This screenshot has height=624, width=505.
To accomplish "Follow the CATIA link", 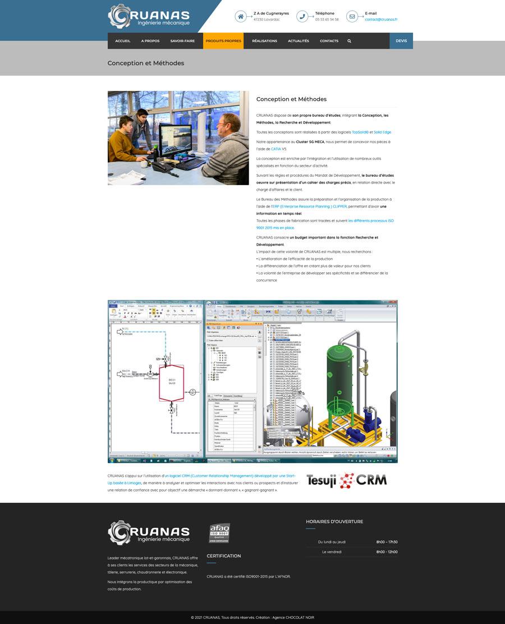I will coord(276,149).
